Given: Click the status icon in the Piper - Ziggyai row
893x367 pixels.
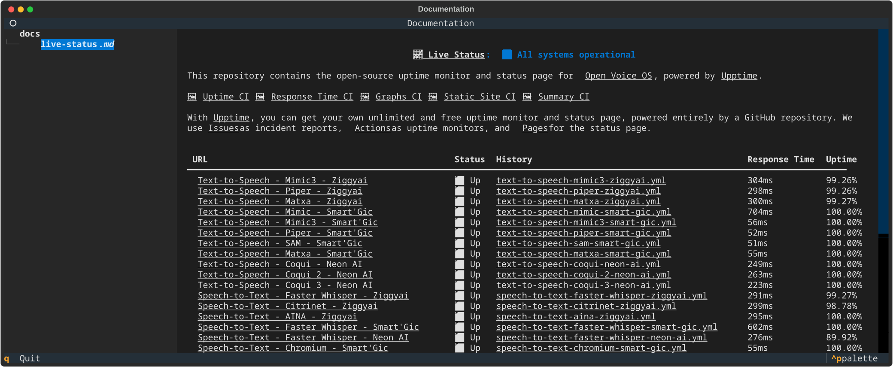Looking at the screenshot, I should [x=460, y=191].
